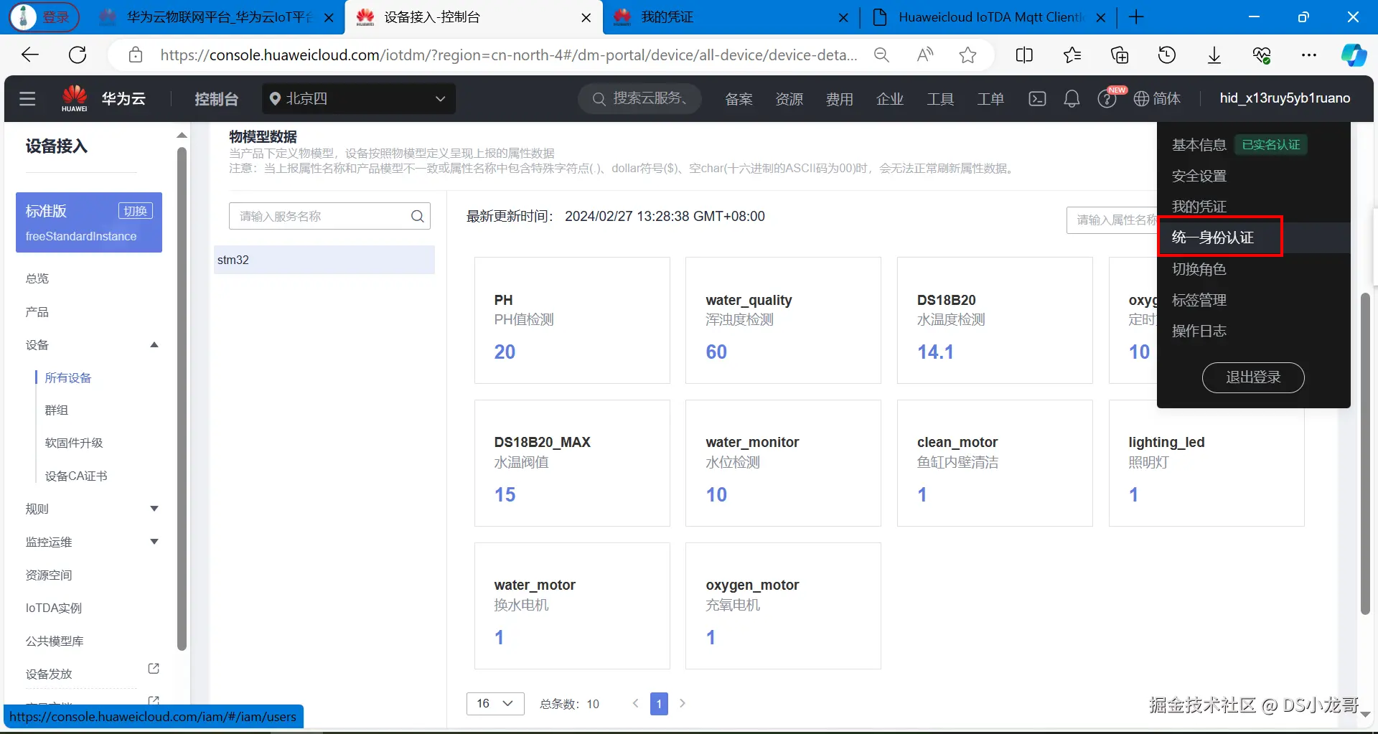This screenshot has width=1378, height=734.
Task: Close the 我的凭证 browser tab
Action: point(843,17)
